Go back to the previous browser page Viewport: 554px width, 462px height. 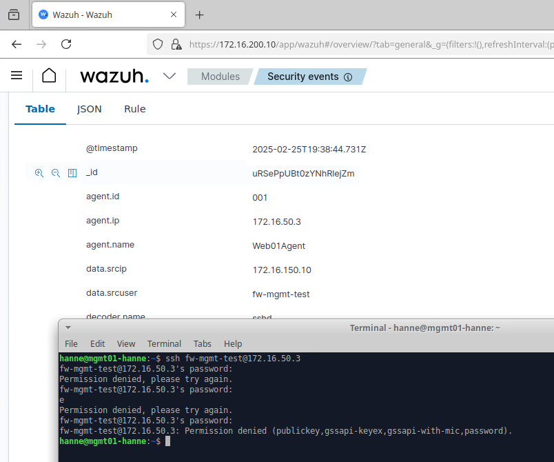[x=17, y=44]
